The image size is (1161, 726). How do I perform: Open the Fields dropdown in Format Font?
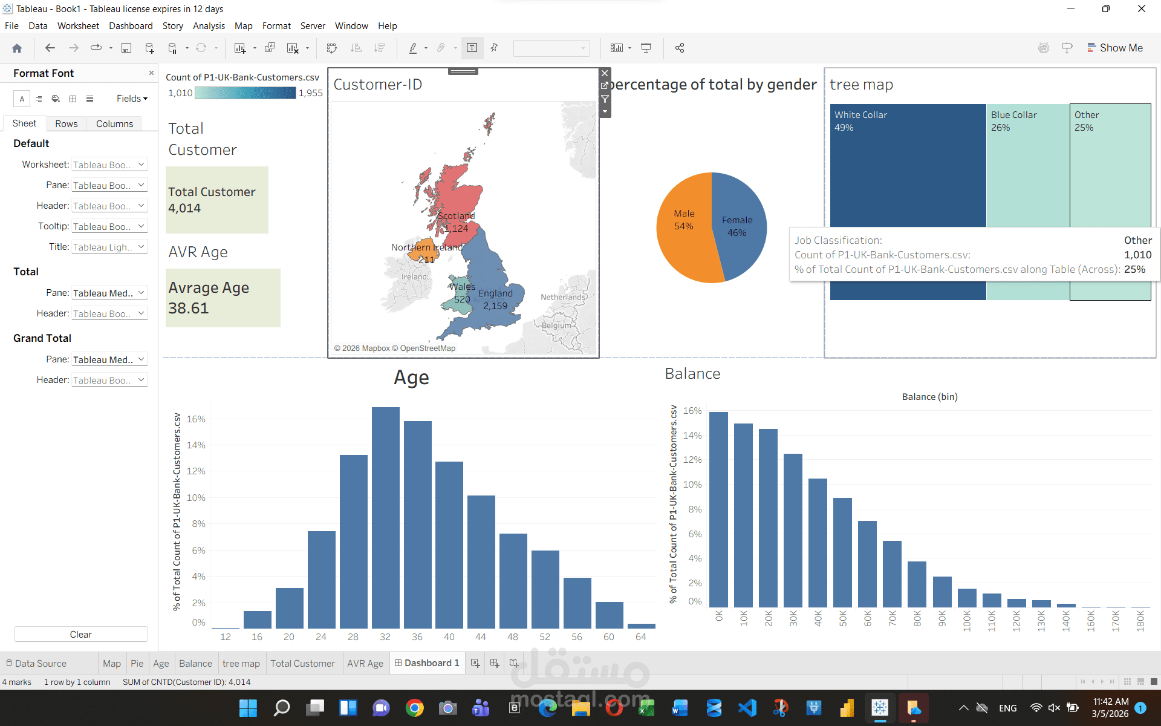click(x=132, y=99)
